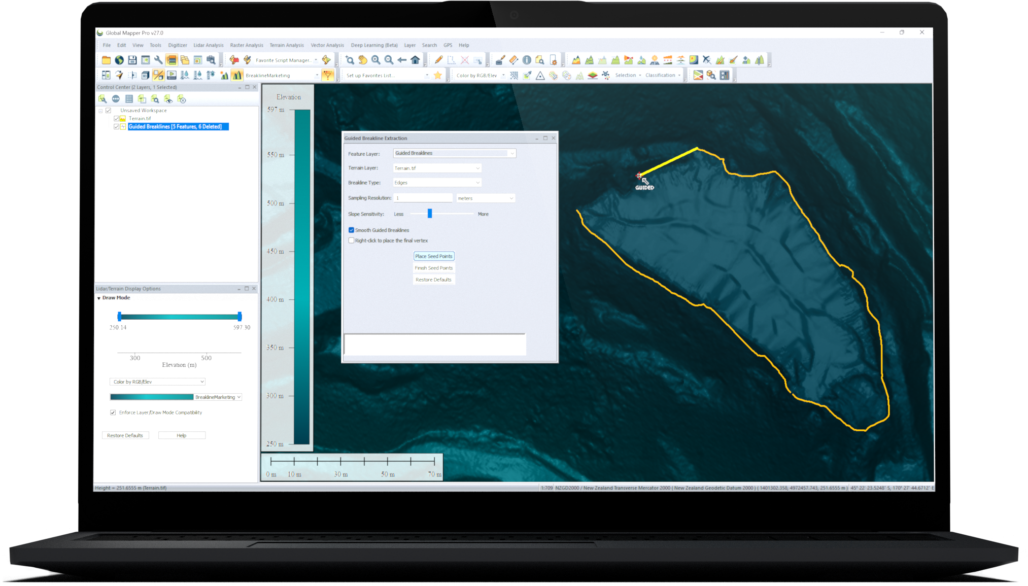Click Restore Defaults in the extraction dialog
The width and height of the screenshot is (1028, 586).
pyautogui.click(x=434, y=280)
